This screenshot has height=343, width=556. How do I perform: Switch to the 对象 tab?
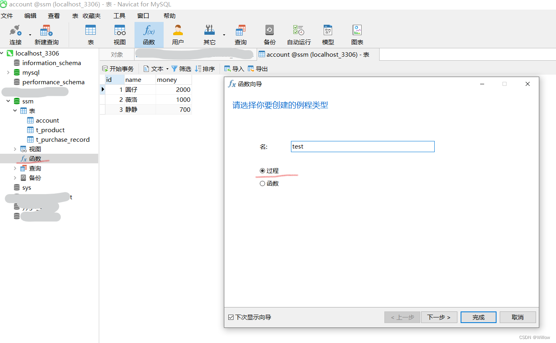tap(117, 55)
